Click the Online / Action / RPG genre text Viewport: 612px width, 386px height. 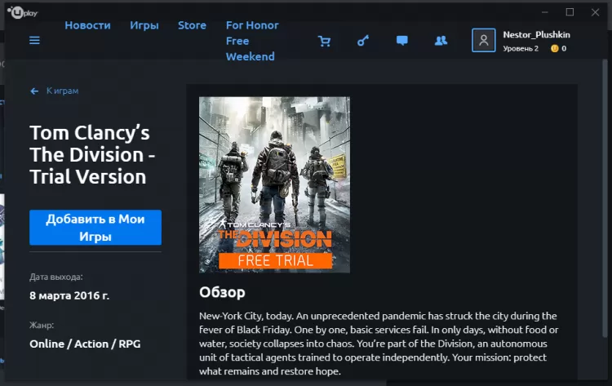pyautogui.click(x=85, y=344)
